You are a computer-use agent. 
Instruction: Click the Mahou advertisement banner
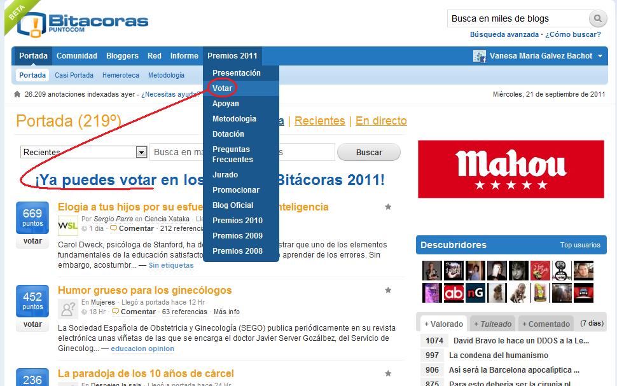pyautogui.click(x=511, y=169)
